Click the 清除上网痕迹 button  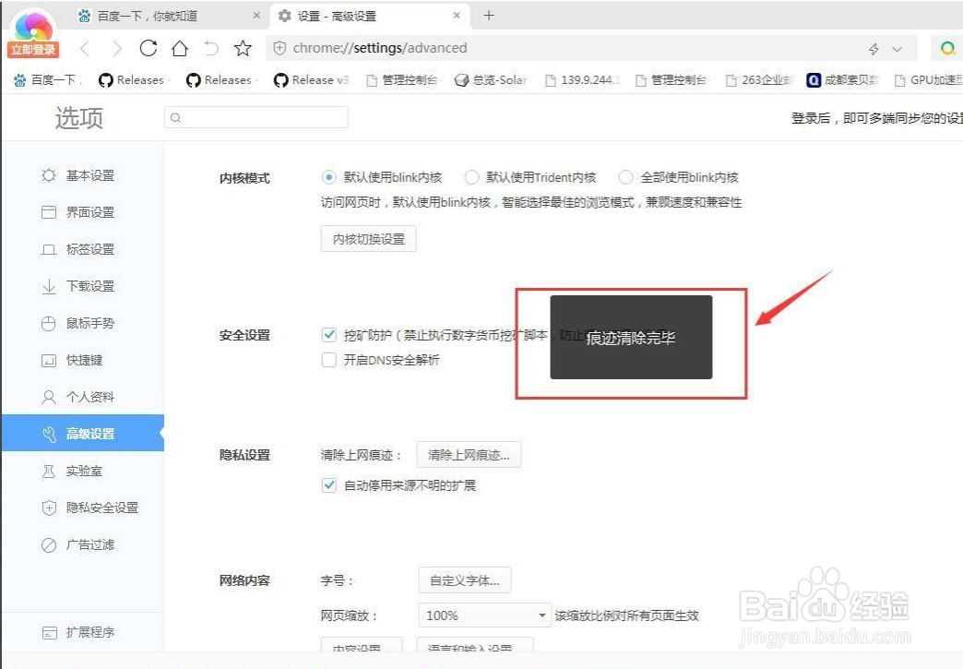[x=470, y=454]
